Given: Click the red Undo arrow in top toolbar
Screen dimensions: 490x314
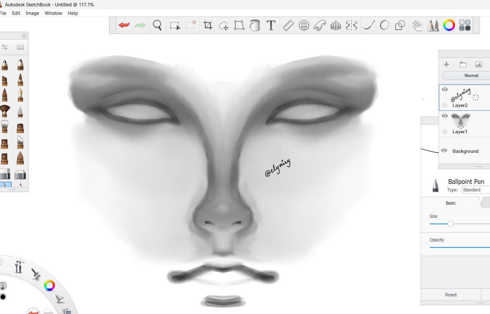Looking at the screenshot, I should point(124,25).
